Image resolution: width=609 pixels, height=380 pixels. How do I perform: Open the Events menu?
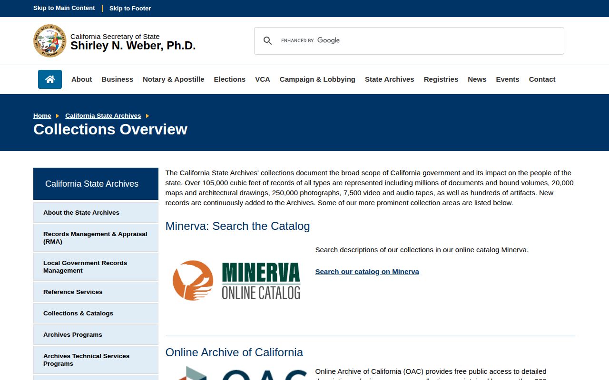coord(508,79)
